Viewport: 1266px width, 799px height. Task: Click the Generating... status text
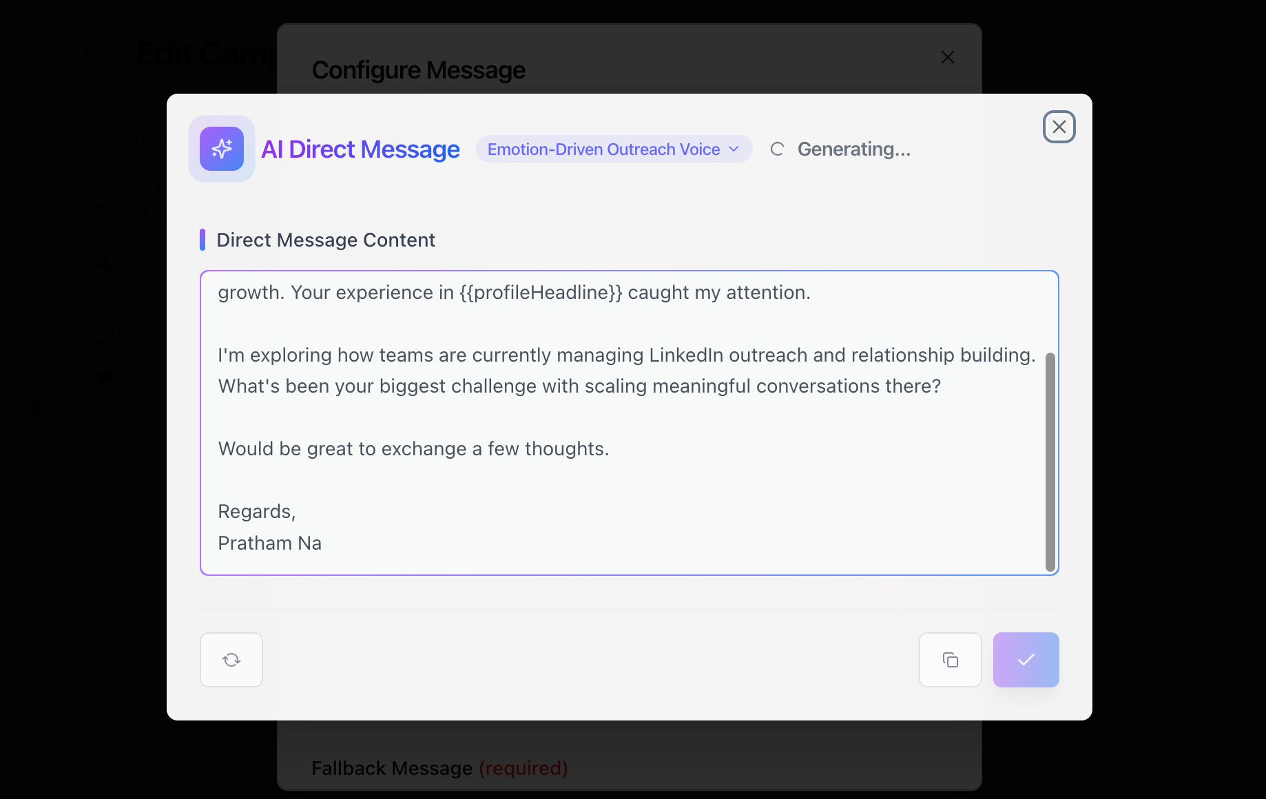(x=853, y=149)
